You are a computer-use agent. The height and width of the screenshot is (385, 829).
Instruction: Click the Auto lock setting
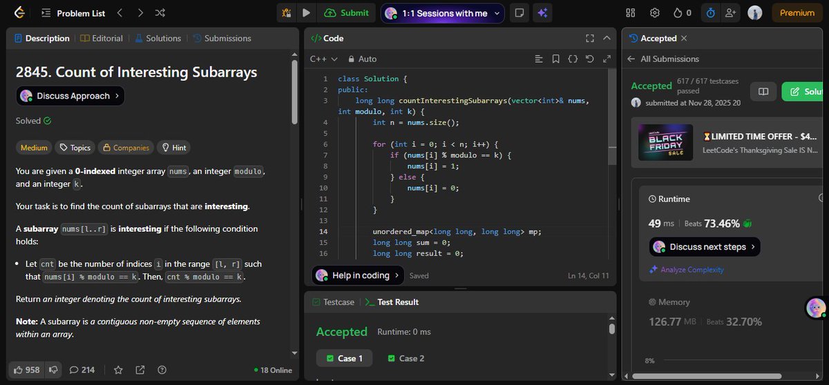coord(363,59)
